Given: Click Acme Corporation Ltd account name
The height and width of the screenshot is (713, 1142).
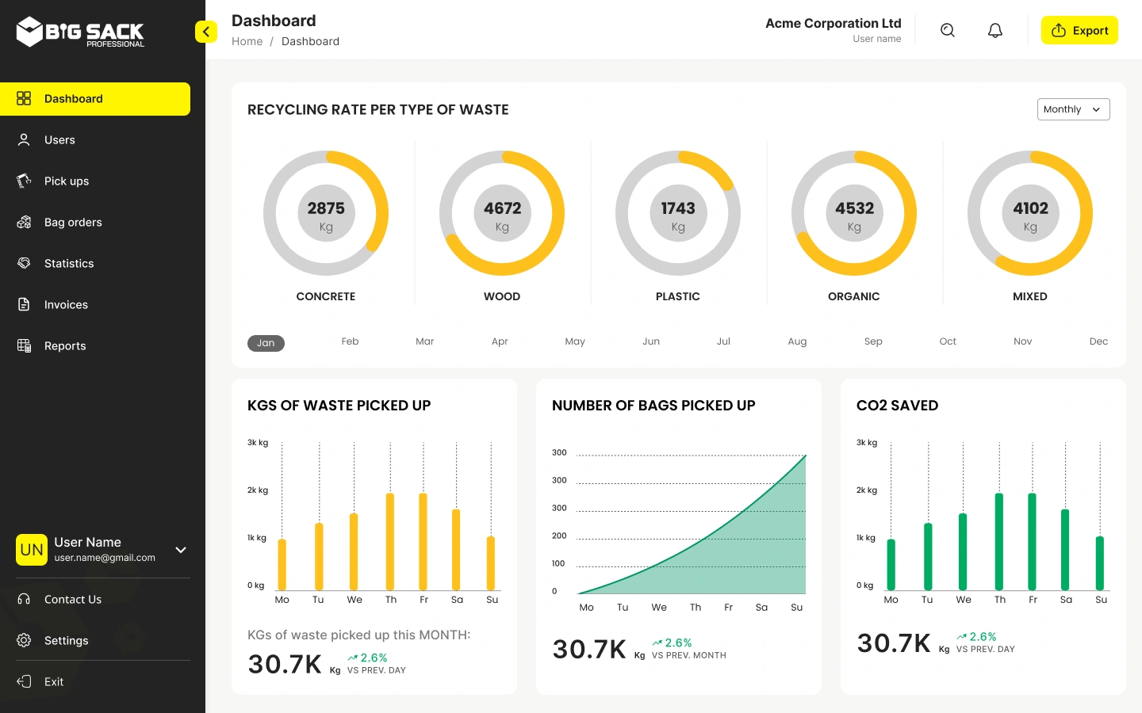Looking at the screenshot, I should (833, 23).
